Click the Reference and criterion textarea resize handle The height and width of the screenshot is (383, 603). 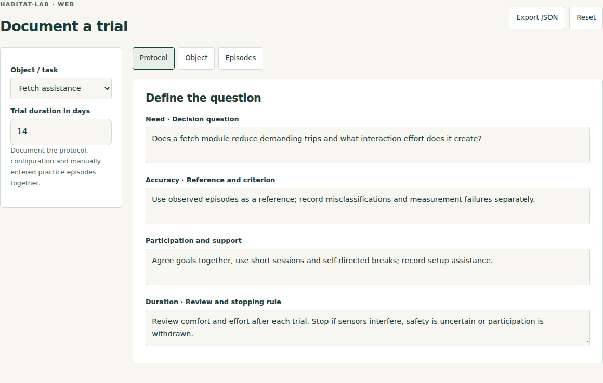pos(586,221)
